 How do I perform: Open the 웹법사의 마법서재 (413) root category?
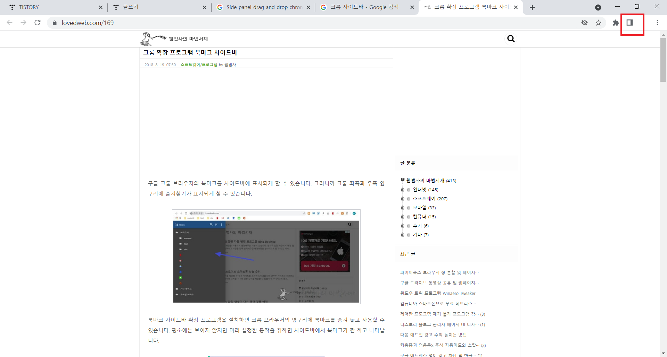point(431,181)
